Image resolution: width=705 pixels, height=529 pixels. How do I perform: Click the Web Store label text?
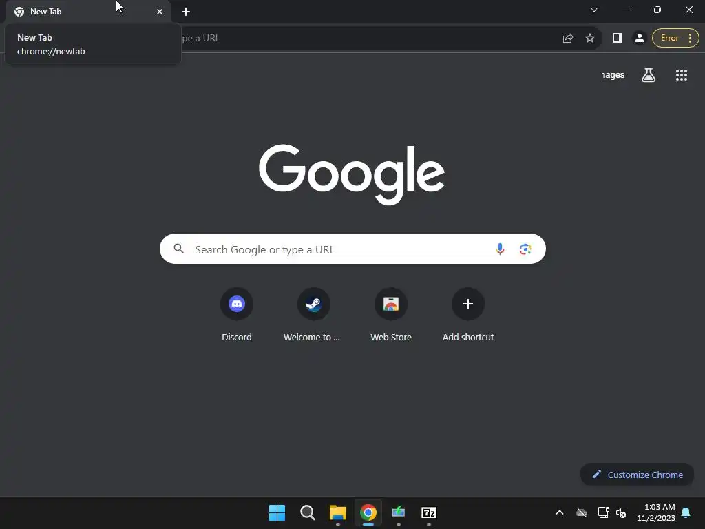click(391, 337)
